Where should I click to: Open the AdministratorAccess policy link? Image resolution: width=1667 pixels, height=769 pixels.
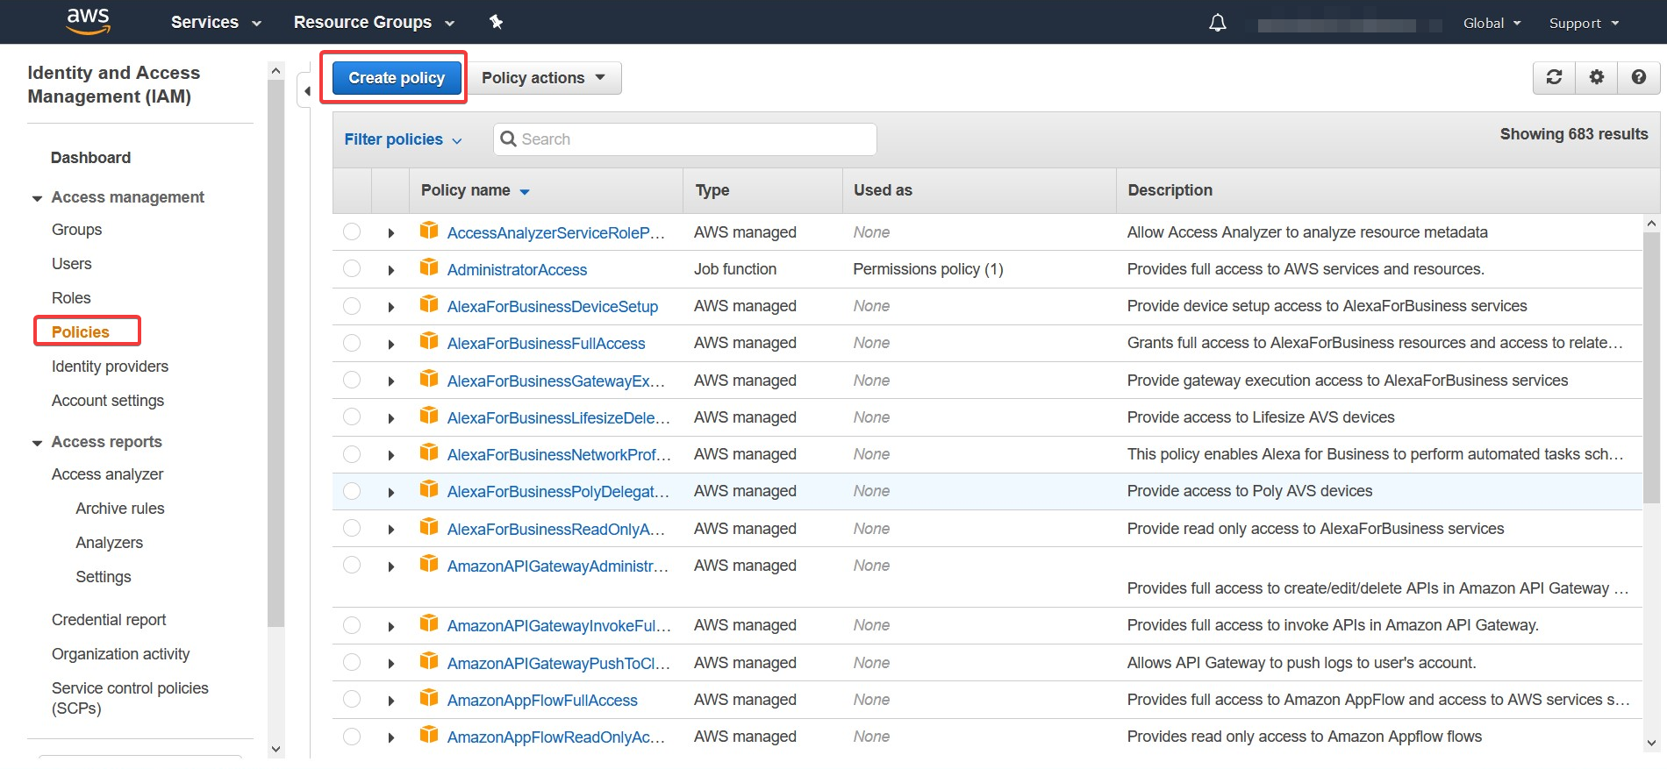pyautogui.click(x=517, y=270)
